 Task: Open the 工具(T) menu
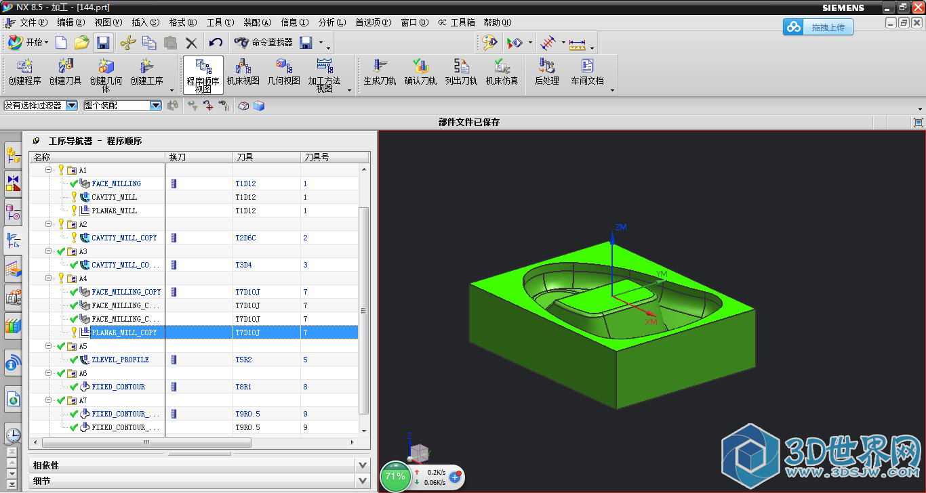220,22
